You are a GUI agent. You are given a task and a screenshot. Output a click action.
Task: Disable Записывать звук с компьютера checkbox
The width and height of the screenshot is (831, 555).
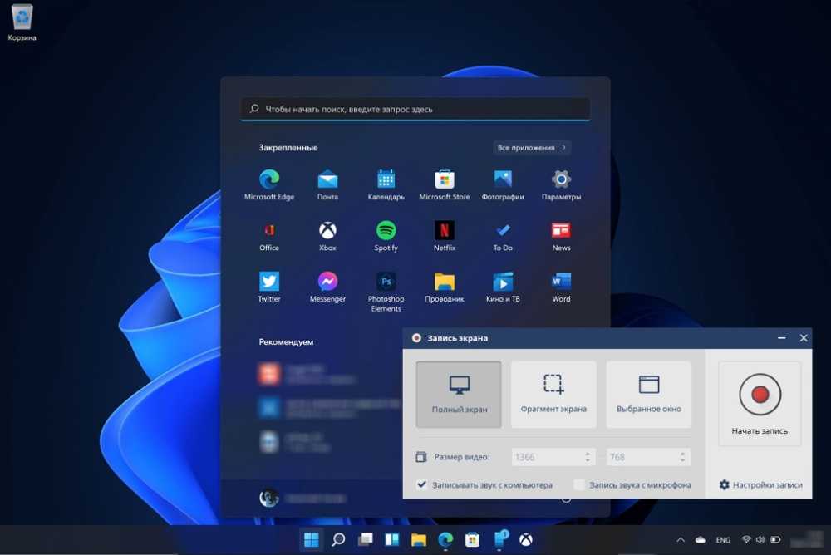422,484
